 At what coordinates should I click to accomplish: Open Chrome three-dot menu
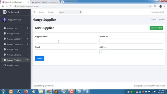165,6
